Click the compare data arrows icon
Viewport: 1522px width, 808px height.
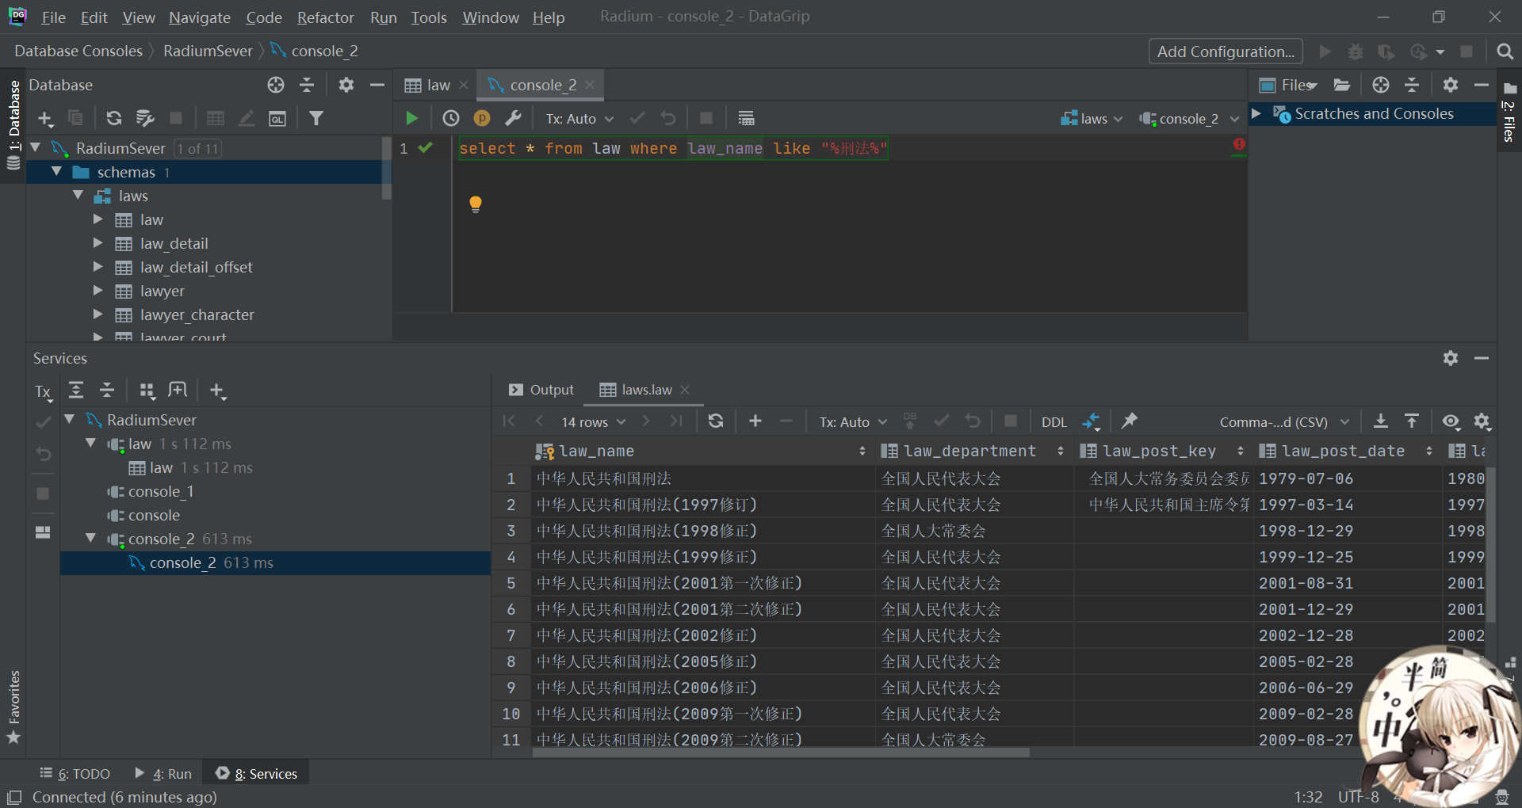[1092, 421]
